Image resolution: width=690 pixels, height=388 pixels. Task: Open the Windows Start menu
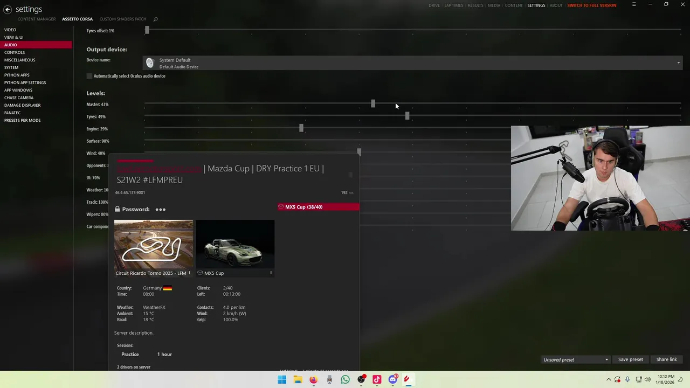282,379
